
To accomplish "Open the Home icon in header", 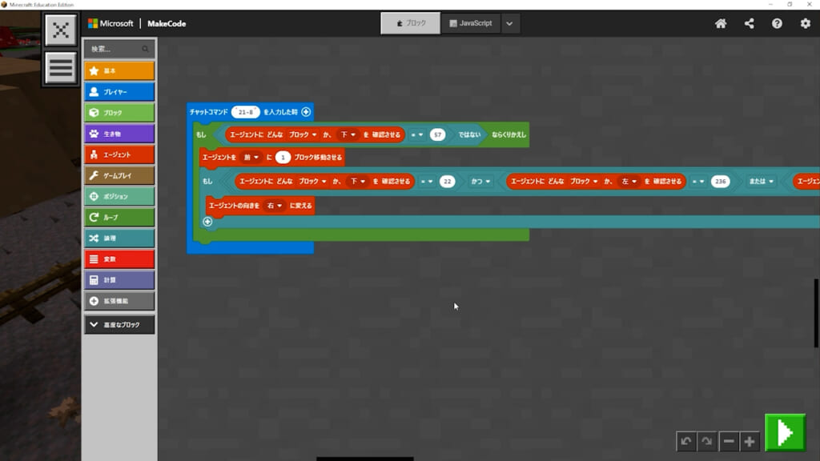I will click(x=721, y=23).
